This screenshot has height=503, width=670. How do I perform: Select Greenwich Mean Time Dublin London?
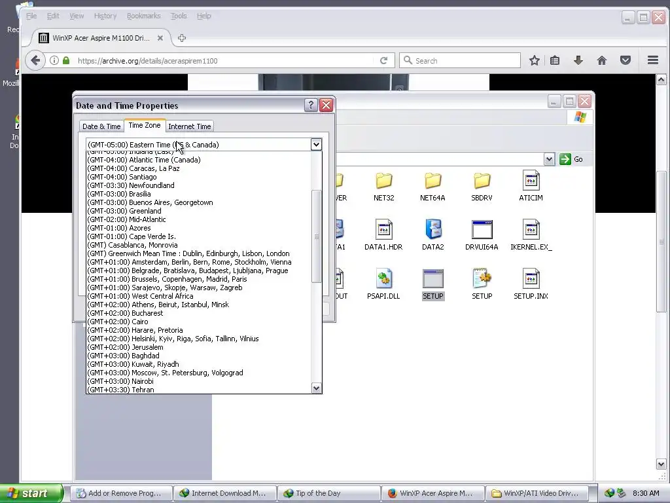coord(199,253)
